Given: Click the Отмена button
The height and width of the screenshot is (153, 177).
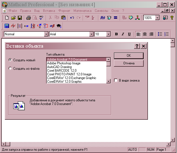Looking at the screenshot, I should [129, 63].
